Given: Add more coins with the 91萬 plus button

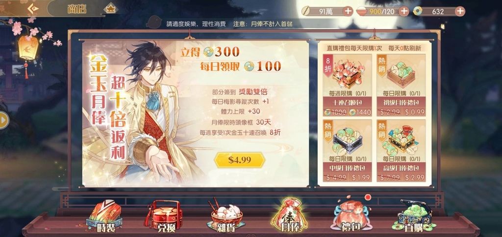Looking at the screenshot, I should [x=348, y=11].
